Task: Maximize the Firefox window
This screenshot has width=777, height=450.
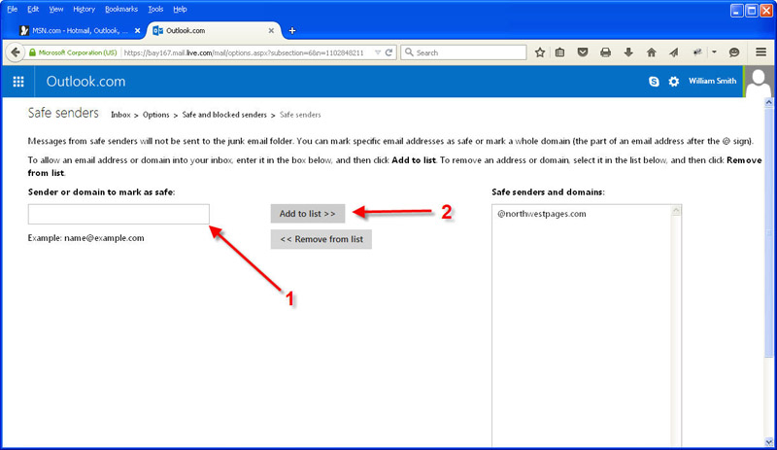Action: pos(752,11)
